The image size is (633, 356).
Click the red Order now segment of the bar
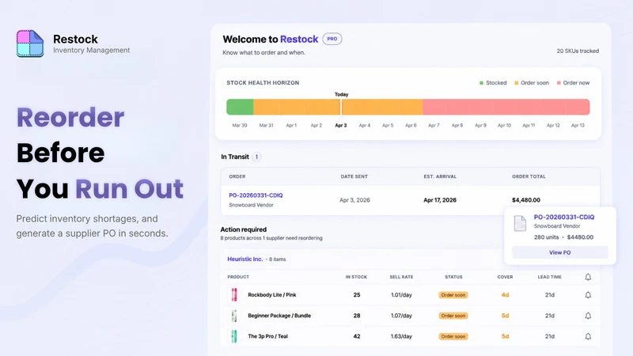tap(506, 107)
